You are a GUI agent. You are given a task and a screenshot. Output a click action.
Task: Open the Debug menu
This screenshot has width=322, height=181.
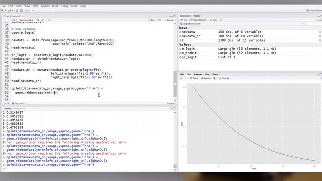coord(64,6)
